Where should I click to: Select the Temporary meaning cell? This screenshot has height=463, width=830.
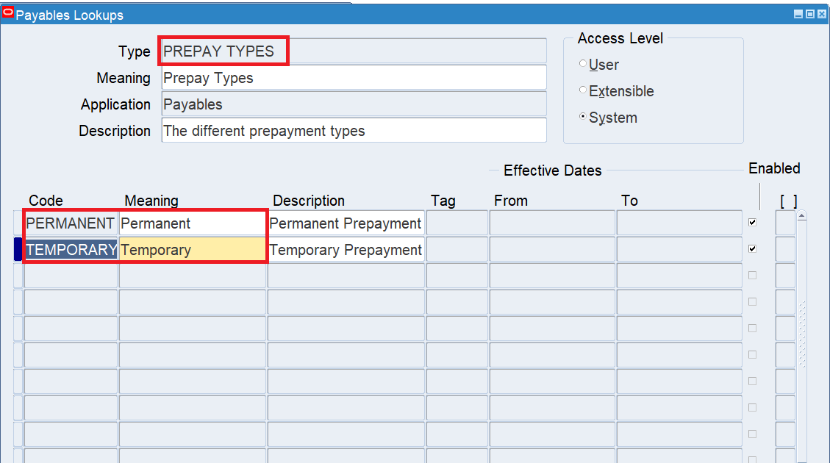pyautogui.click(x=191, y=249)
